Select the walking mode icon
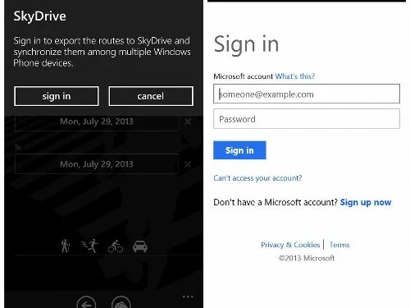The height and width of the screenshot is (308, 410). click(x=66, y=246)
